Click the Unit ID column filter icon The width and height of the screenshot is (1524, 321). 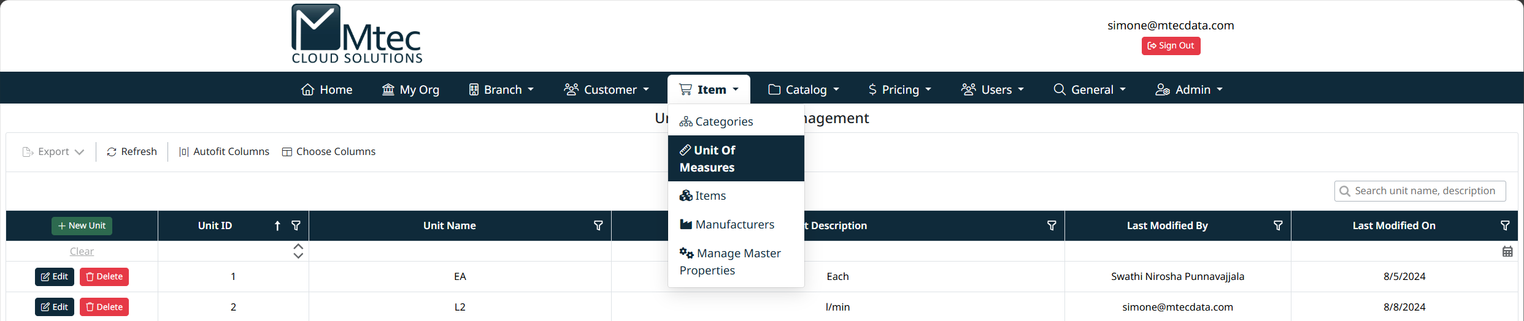(x=296, y=225)
